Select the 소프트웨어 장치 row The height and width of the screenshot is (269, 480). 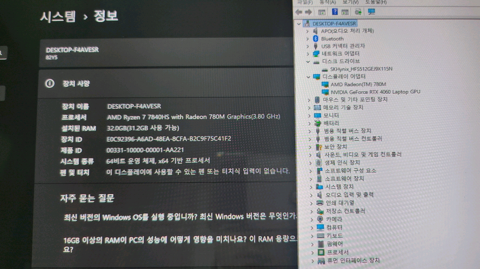click(x=344, y=178)
